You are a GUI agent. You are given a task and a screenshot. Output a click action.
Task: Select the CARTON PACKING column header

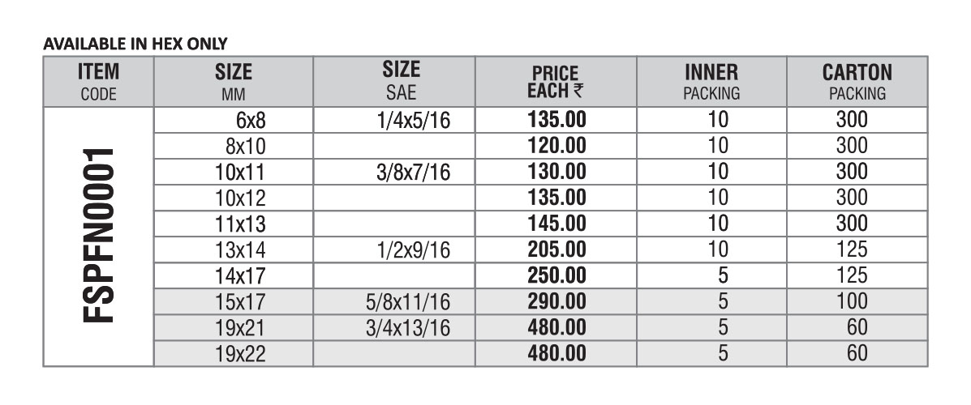(x=857, y=82)
